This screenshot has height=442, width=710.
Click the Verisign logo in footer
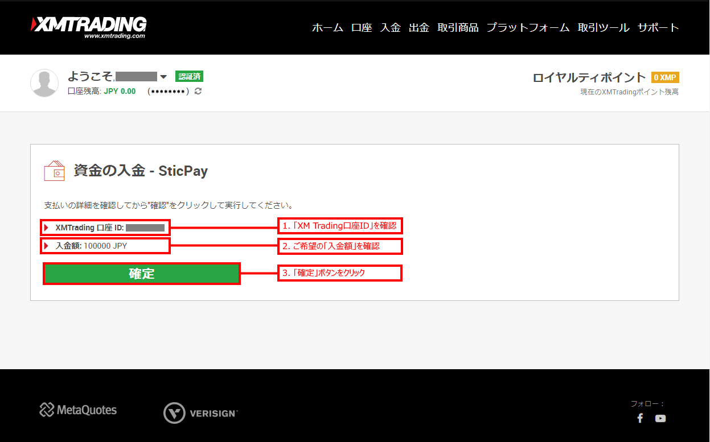[200, 413]
